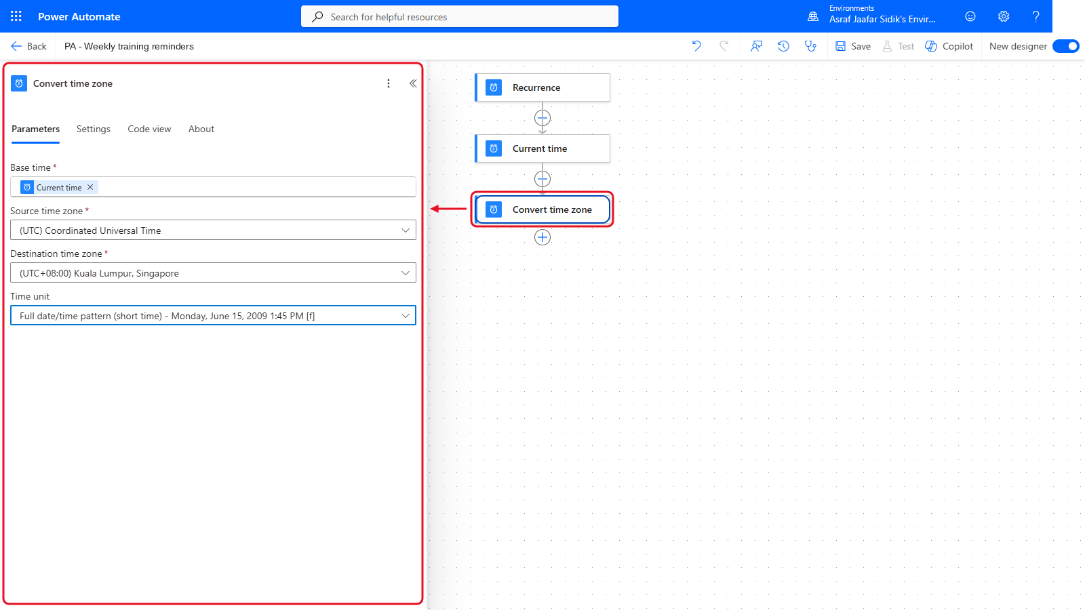1085x610 pixels.
Task: Save the flow
Action: pyautogui.click(x=852, y=46)
